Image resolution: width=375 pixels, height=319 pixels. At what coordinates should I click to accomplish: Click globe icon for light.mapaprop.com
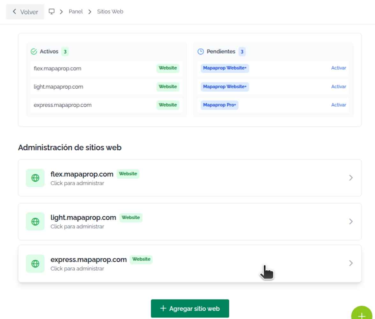pos(35,221)
